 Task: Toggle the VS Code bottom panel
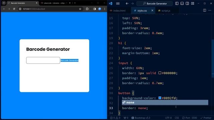pos(182,3)
